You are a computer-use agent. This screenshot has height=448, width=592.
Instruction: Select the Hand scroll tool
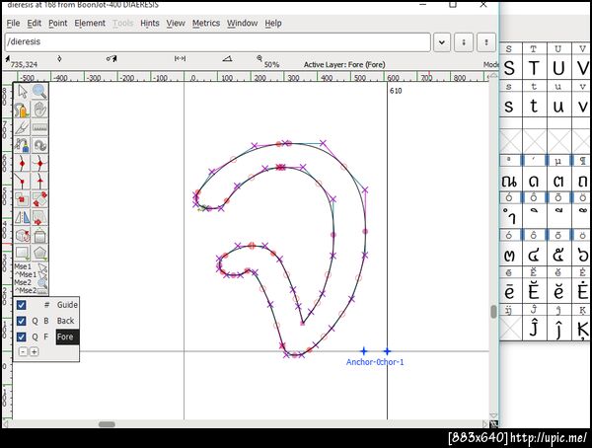point(39,110)
